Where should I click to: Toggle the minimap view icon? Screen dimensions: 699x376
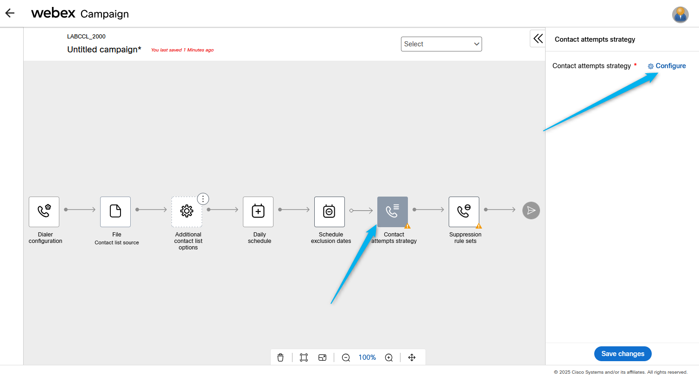click(323, 357)
